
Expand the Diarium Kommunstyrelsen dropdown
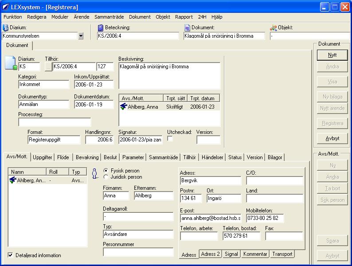click(x=81, y=36)
